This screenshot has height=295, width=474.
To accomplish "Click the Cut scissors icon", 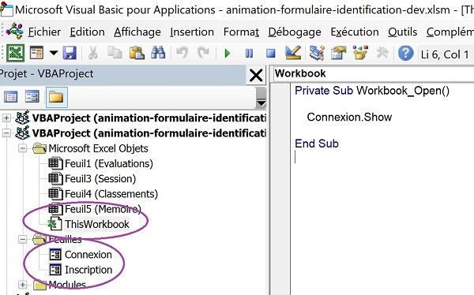I will point(92,54).
